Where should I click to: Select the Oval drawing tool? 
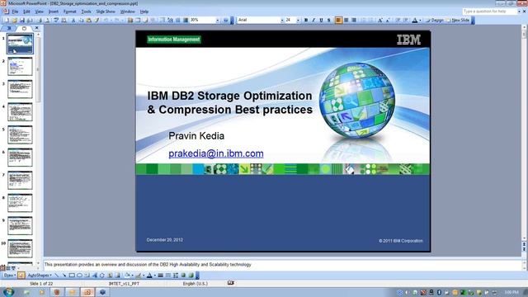pos(79,276)
